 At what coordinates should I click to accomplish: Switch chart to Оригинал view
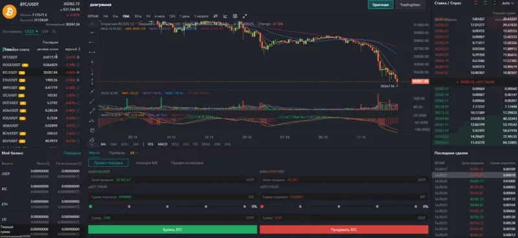pyautogui.click(x=381, y=5)
